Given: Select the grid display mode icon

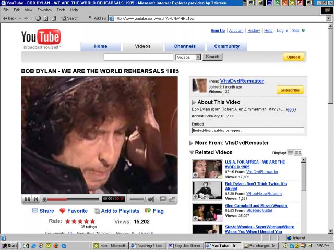Looking at the screenshot, I should pos(298,153).
